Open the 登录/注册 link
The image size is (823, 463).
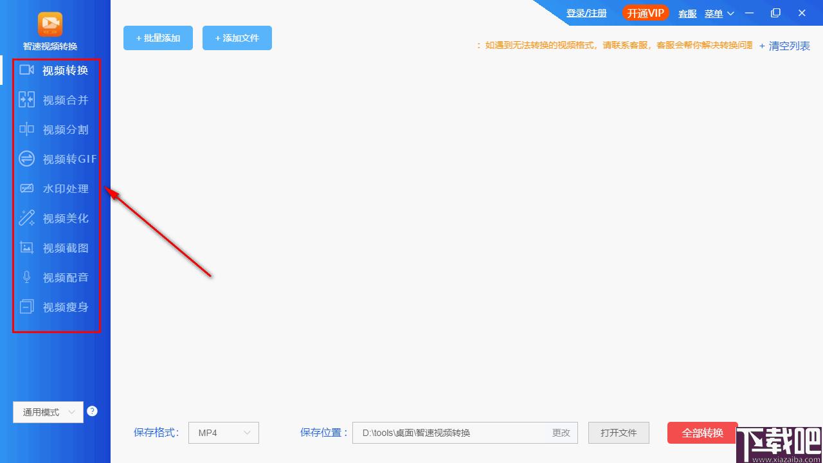[x=586, y=13]
